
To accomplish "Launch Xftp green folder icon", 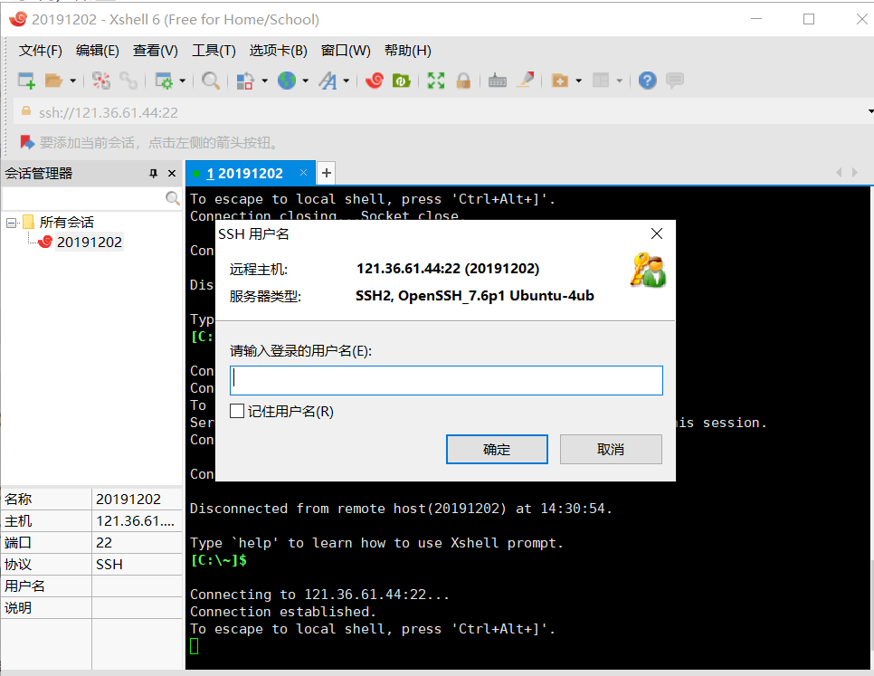I will point(402,81).
